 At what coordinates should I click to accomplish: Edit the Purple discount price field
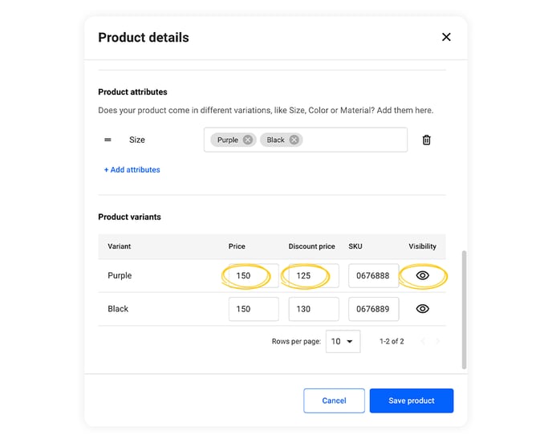click(314, 275)
